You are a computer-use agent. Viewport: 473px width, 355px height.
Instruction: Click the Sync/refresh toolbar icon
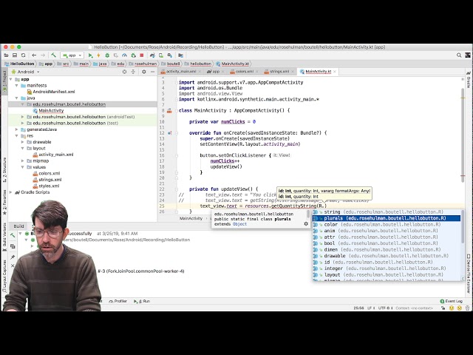[x=23, y=55]
